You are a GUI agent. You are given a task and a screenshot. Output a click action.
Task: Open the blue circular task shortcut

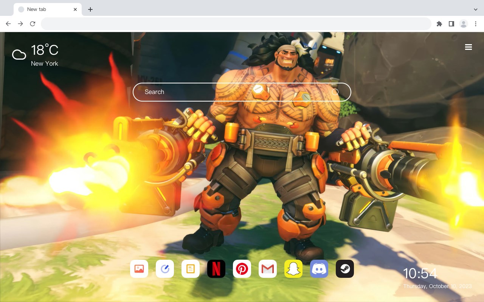[x=165, y=269]
